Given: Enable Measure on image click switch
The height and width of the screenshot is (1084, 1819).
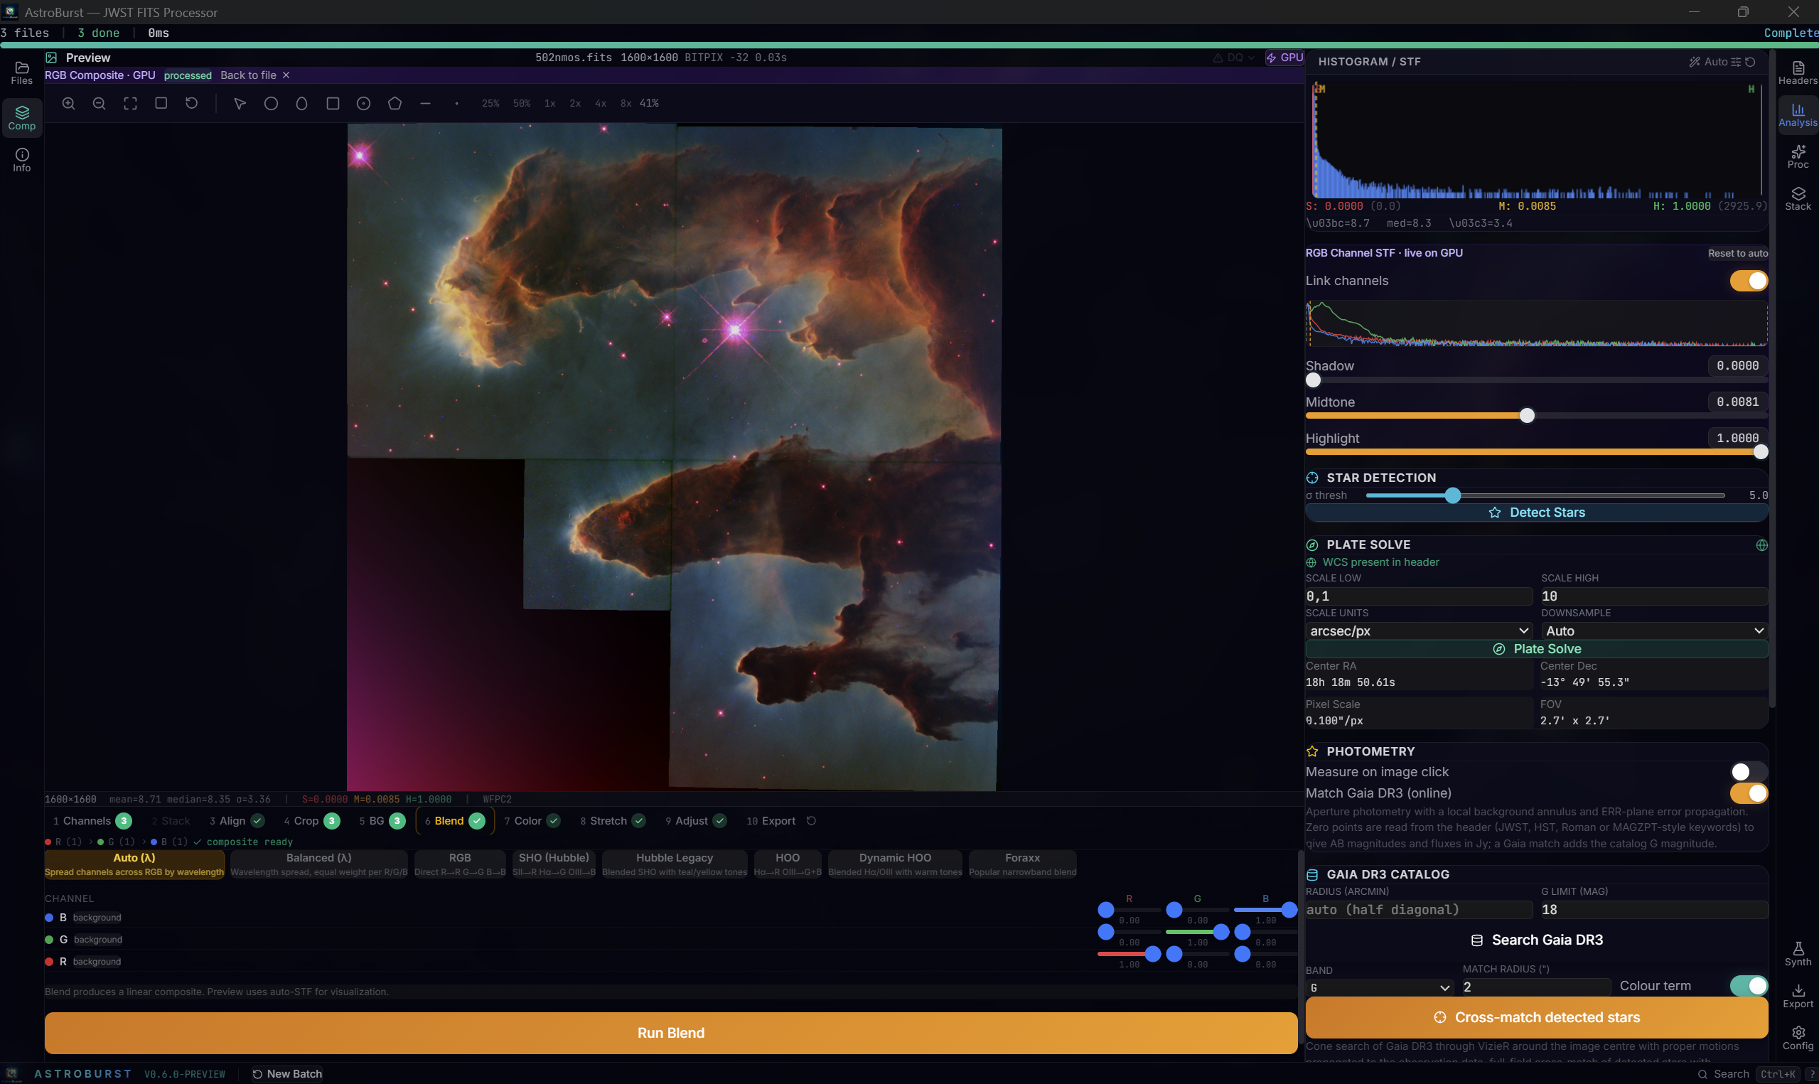Looking at the screenshot, I should (1748, 772).
